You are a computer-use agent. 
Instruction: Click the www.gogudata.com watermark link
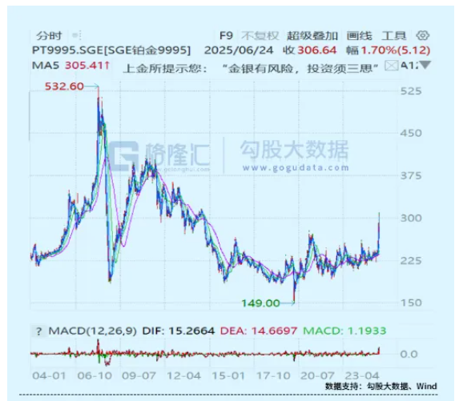pos(296,167)
